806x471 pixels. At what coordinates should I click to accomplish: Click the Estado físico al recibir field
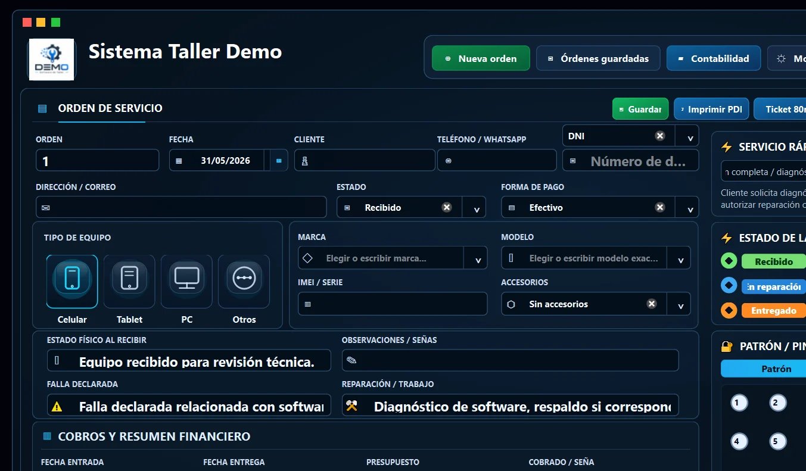click(189, 360)
